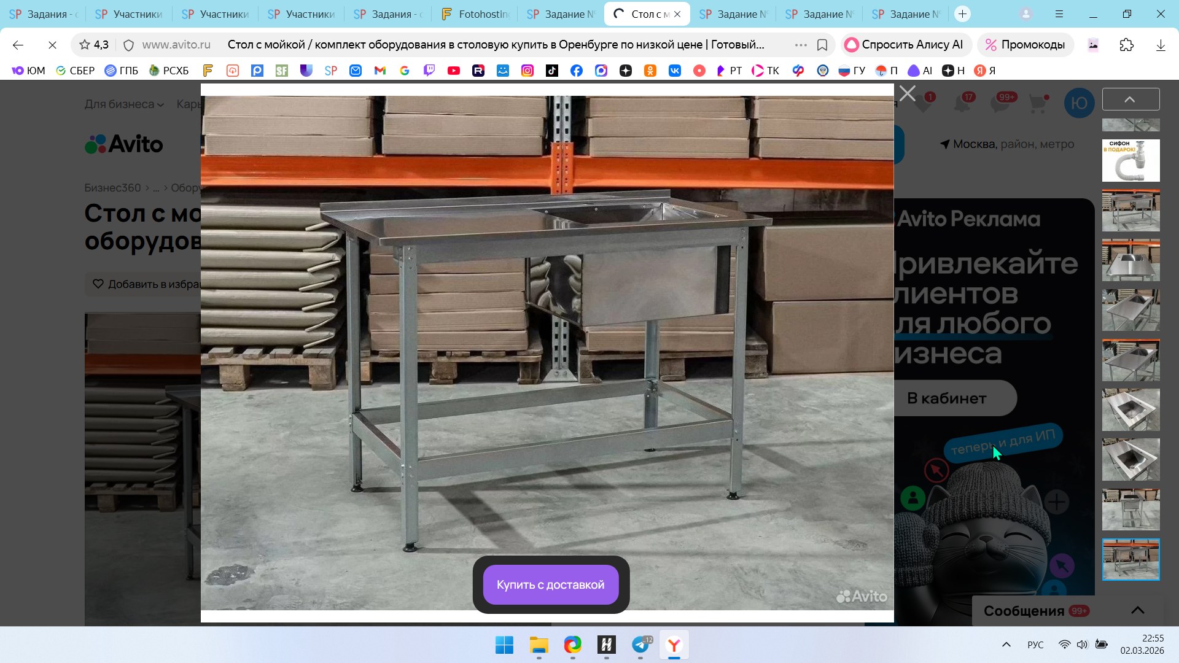The height and width of the screenshot is (663, 1179).
Task: Click the VK bookmark icon
Action: click(675, 71)
